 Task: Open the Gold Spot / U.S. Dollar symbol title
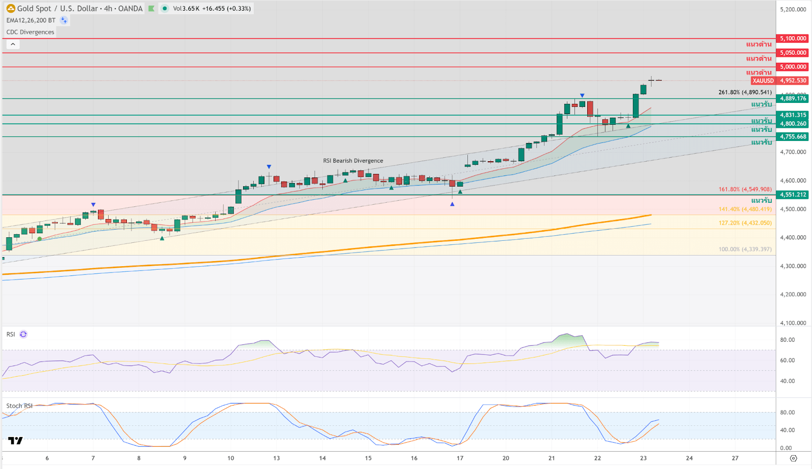click(x=80, y=9)
